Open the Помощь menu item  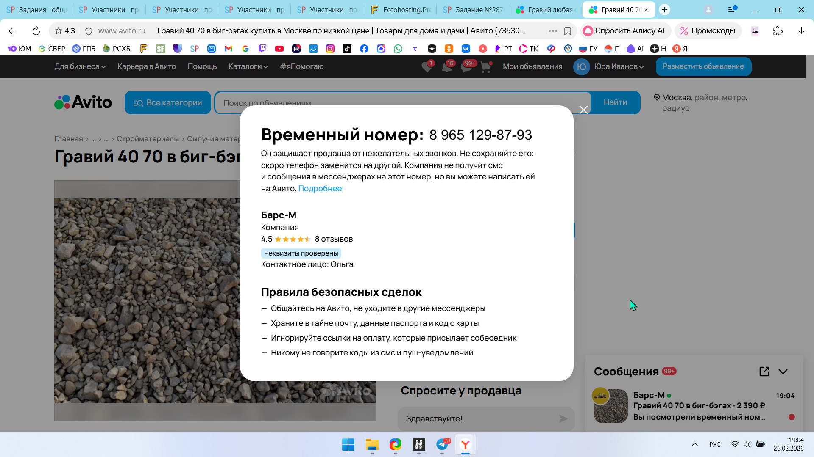202,66
